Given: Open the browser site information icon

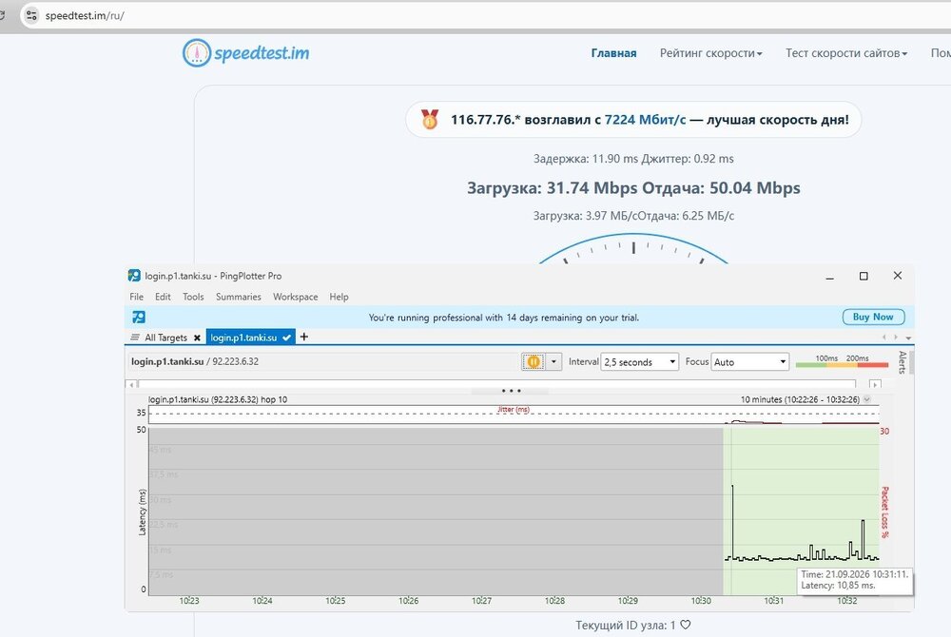Looking at the screenshot, I should click(x=31, y=16).
